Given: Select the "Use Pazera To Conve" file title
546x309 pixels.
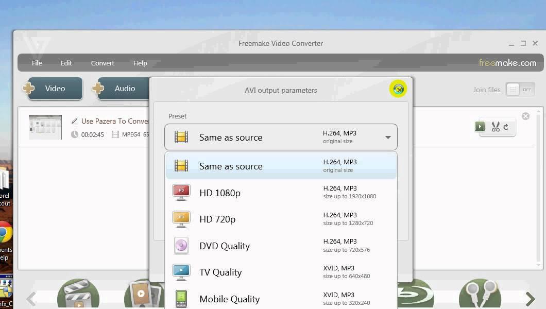Looking at the screenshot, I should (115, 121).
